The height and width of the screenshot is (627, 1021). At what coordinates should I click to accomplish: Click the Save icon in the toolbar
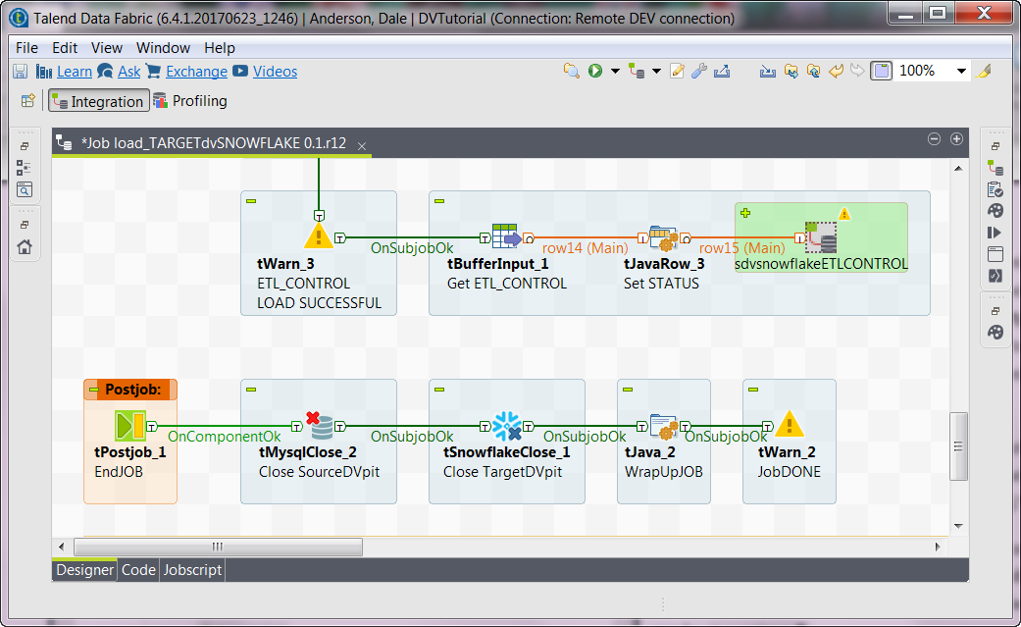point(20,72)
